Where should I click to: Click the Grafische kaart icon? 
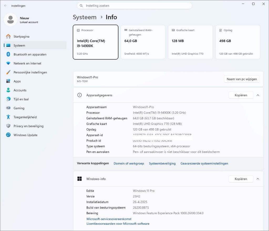point(173,30)
